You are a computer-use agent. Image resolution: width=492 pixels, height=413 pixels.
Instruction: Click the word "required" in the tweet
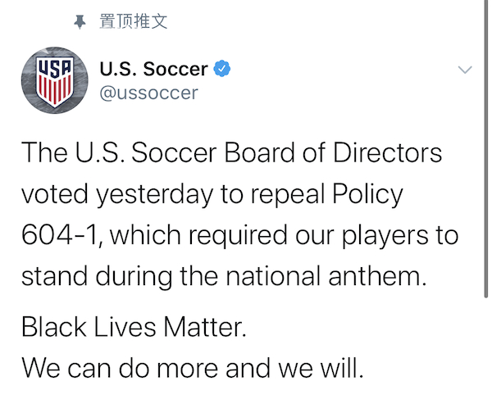point(216,236)
